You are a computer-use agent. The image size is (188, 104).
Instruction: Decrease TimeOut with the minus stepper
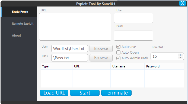coord(180,58)
